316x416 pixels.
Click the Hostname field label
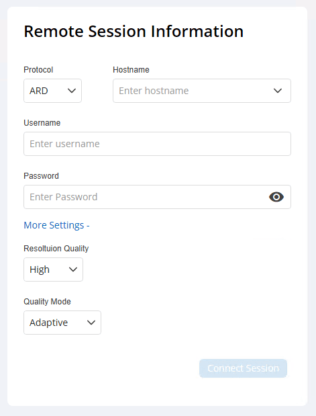tap(131, 70)
